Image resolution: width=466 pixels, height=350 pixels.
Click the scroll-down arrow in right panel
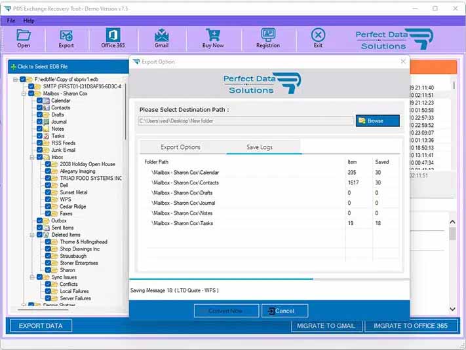(452, 309)
